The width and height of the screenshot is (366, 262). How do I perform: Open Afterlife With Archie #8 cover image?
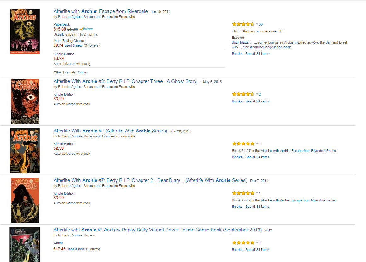25,101
